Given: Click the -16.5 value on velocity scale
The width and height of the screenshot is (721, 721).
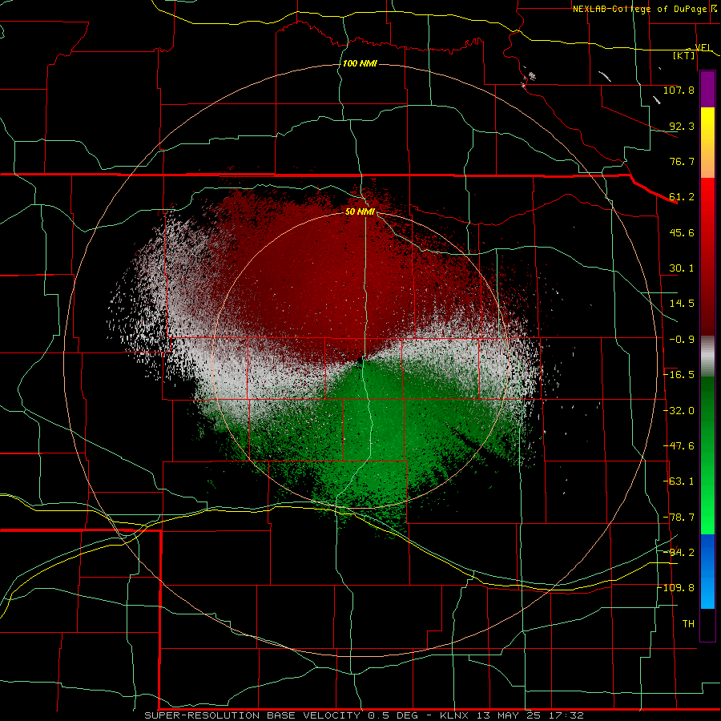Looking at the screenshot, I should (x=679, y=375).
